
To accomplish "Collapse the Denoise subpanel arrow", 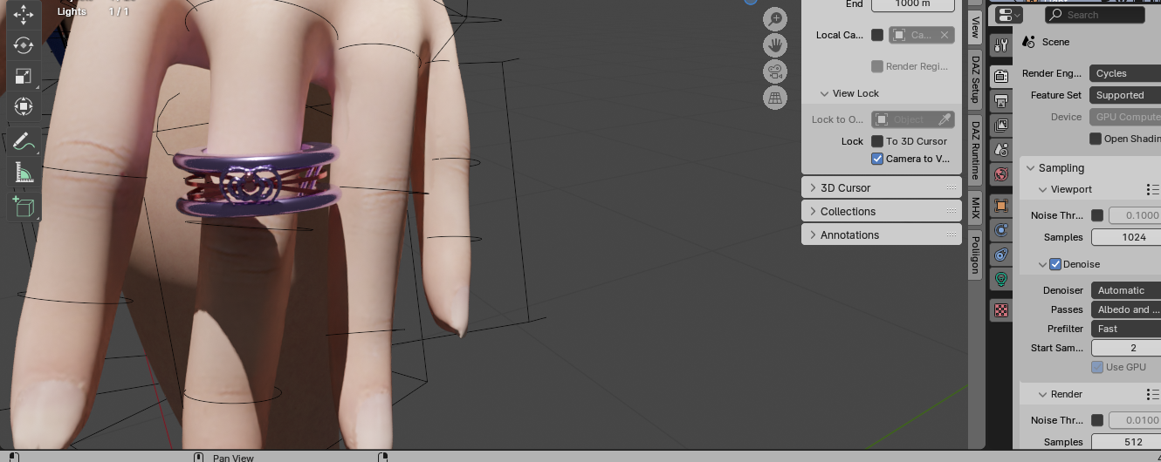I will click(x=1043, y=264).
